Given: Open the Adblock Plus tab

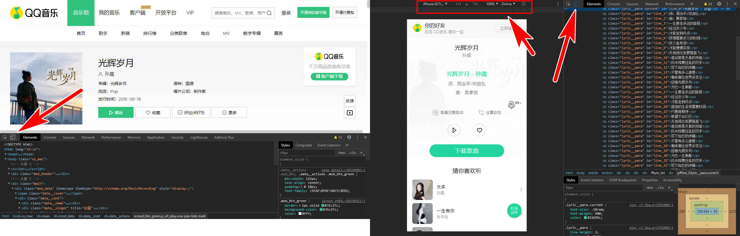Looking at the screenshot, I should pyautogui.click(x=224, y=137).
